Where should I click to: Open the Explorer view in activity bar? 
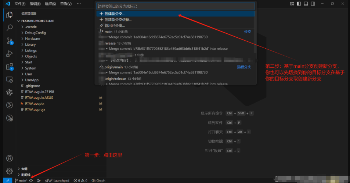pos(10,15)
